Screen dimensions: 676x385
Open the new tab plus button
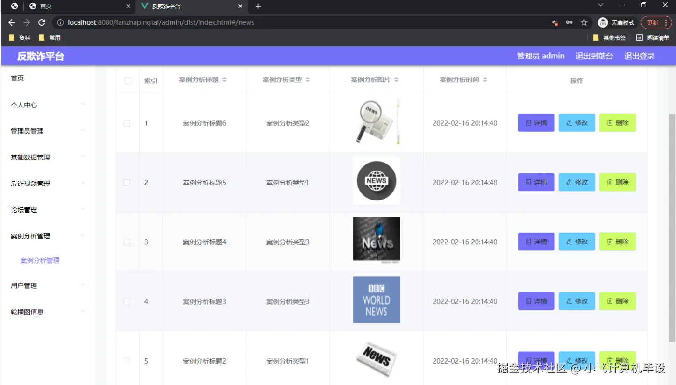[258, 6]
